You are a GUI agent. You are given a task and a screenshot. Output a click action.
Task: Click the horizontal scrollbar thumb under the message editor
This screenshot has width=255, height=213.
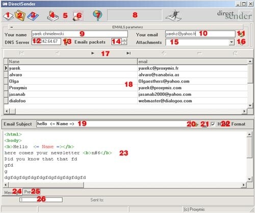click(46, 185)
